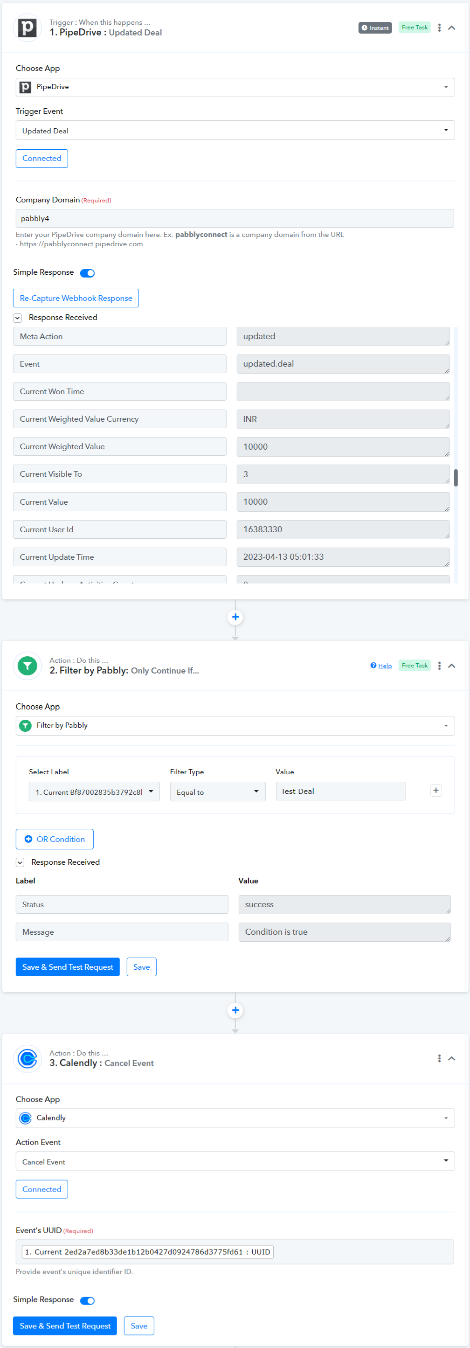Collapse Response Received in Filter step
470x1348 pixels.
20,862
